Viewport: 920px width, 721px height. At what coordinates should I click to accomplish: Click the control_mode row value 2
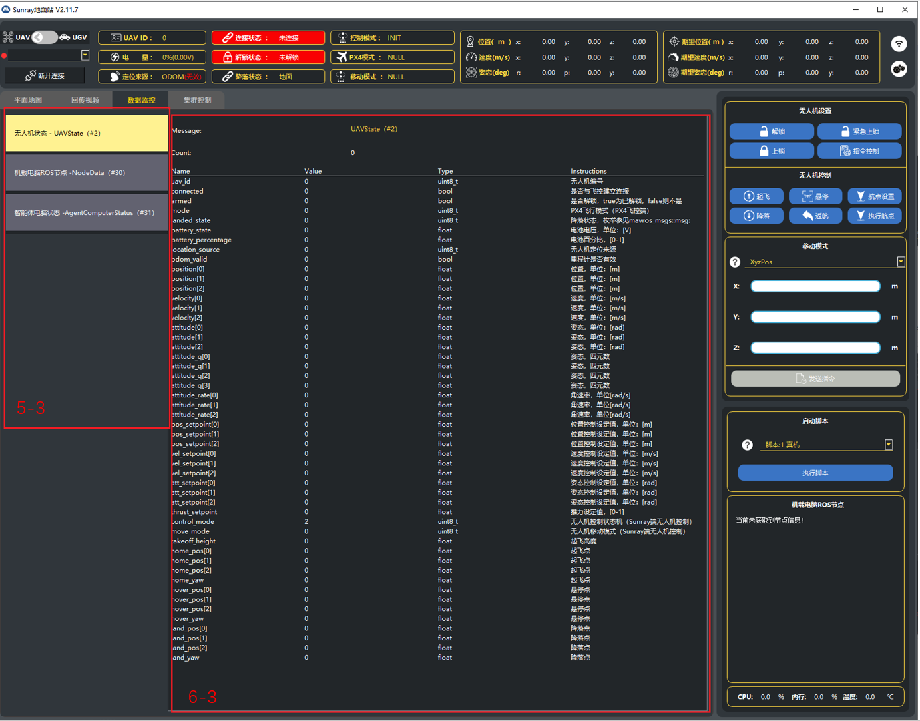[306, 522]
